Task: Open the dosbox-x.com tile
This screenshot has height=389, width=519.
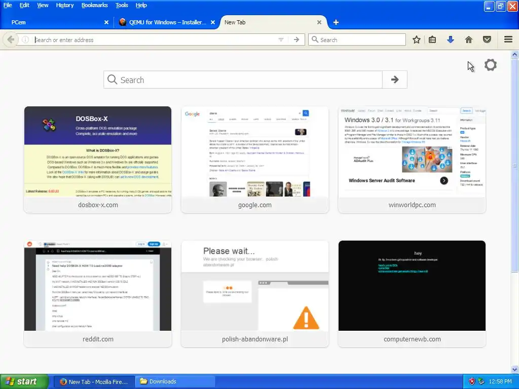Action: click(98, 160)
